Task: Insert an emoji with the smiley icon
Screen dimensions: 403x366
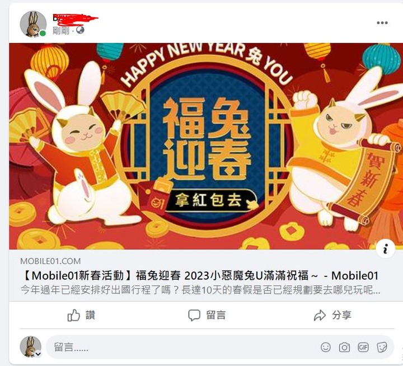Action: pyautogui.click(x=326, y=347)
